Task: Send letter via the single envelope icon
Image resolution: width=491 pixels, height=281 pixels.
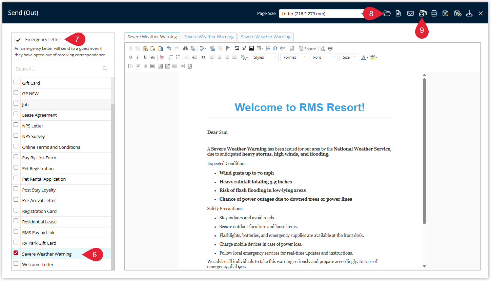Action: [410, 14]
